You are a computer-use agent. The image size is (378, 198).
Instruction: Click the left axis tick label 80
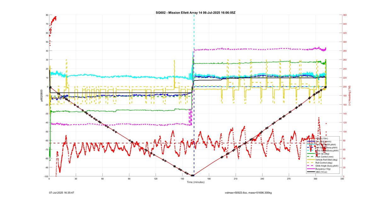coord(47,15)
